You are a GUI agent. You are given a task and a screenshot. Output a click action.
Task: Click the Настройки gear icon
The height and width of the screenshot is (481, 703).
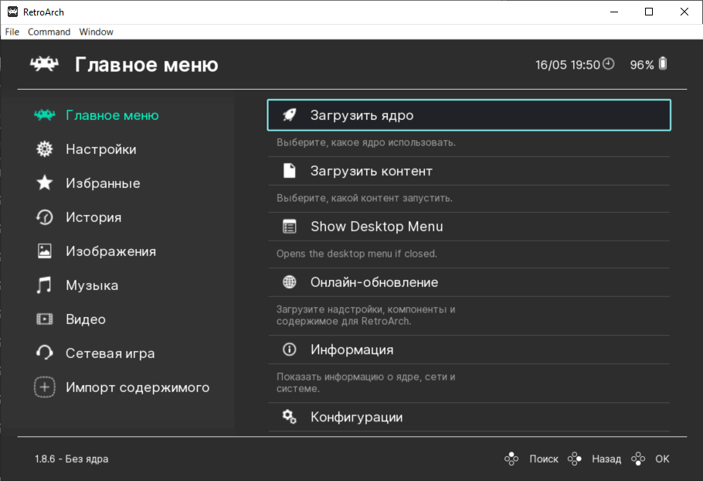click(44, 149)
